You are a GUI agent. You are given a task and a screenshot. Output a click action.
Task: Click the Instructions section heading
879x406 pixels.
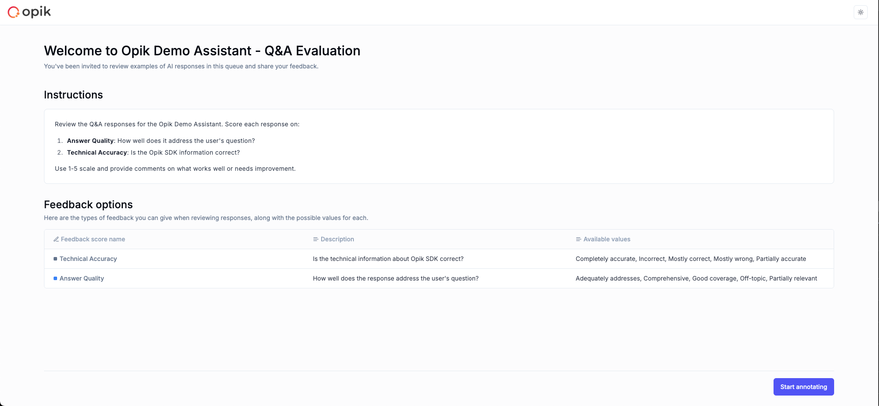pyautogui.click(x=73, y=95)
